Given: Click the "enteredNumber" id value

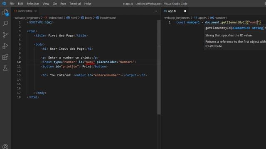Looking at the screenshot, I should coord(106,75).
